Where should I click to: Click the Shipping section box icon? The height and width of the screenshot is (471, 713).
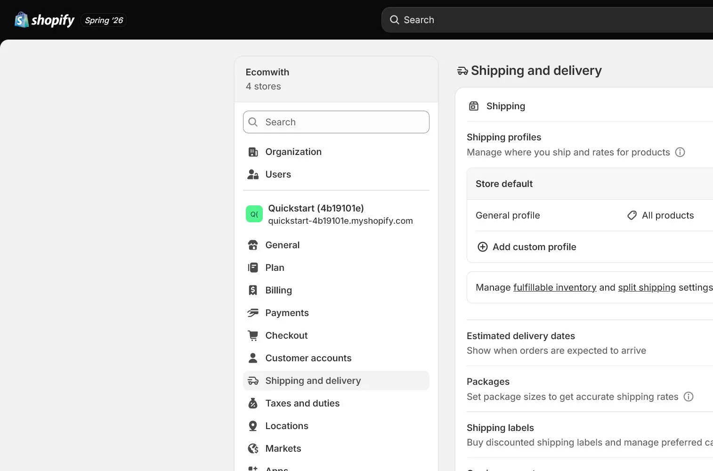coord(473,106)
